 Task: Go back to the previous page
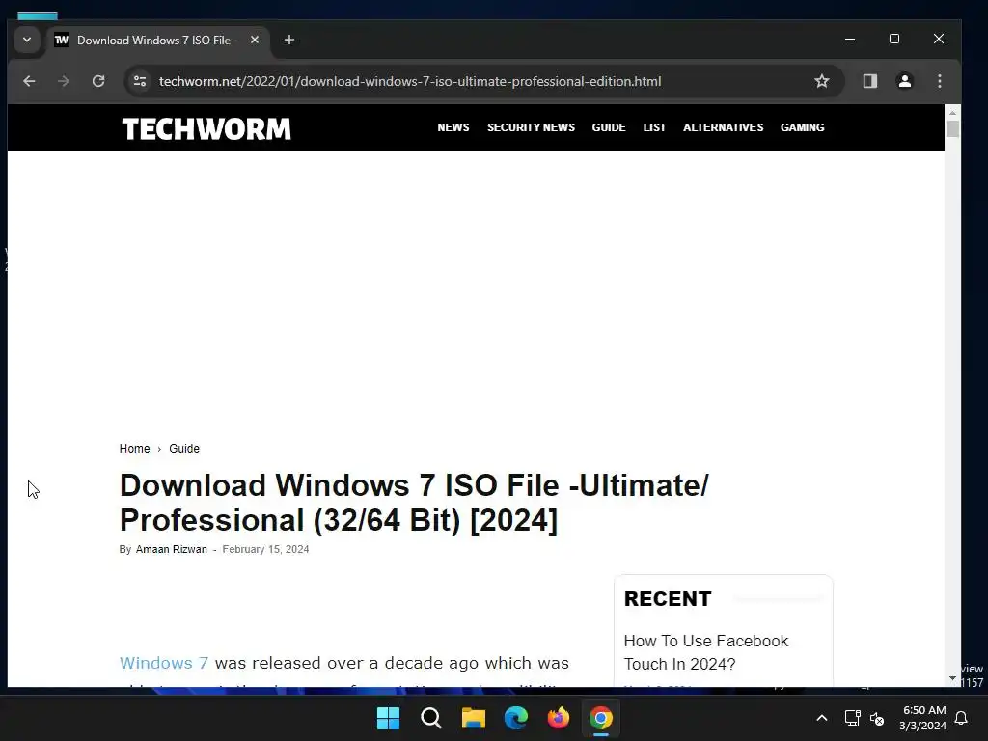(29, 81)
